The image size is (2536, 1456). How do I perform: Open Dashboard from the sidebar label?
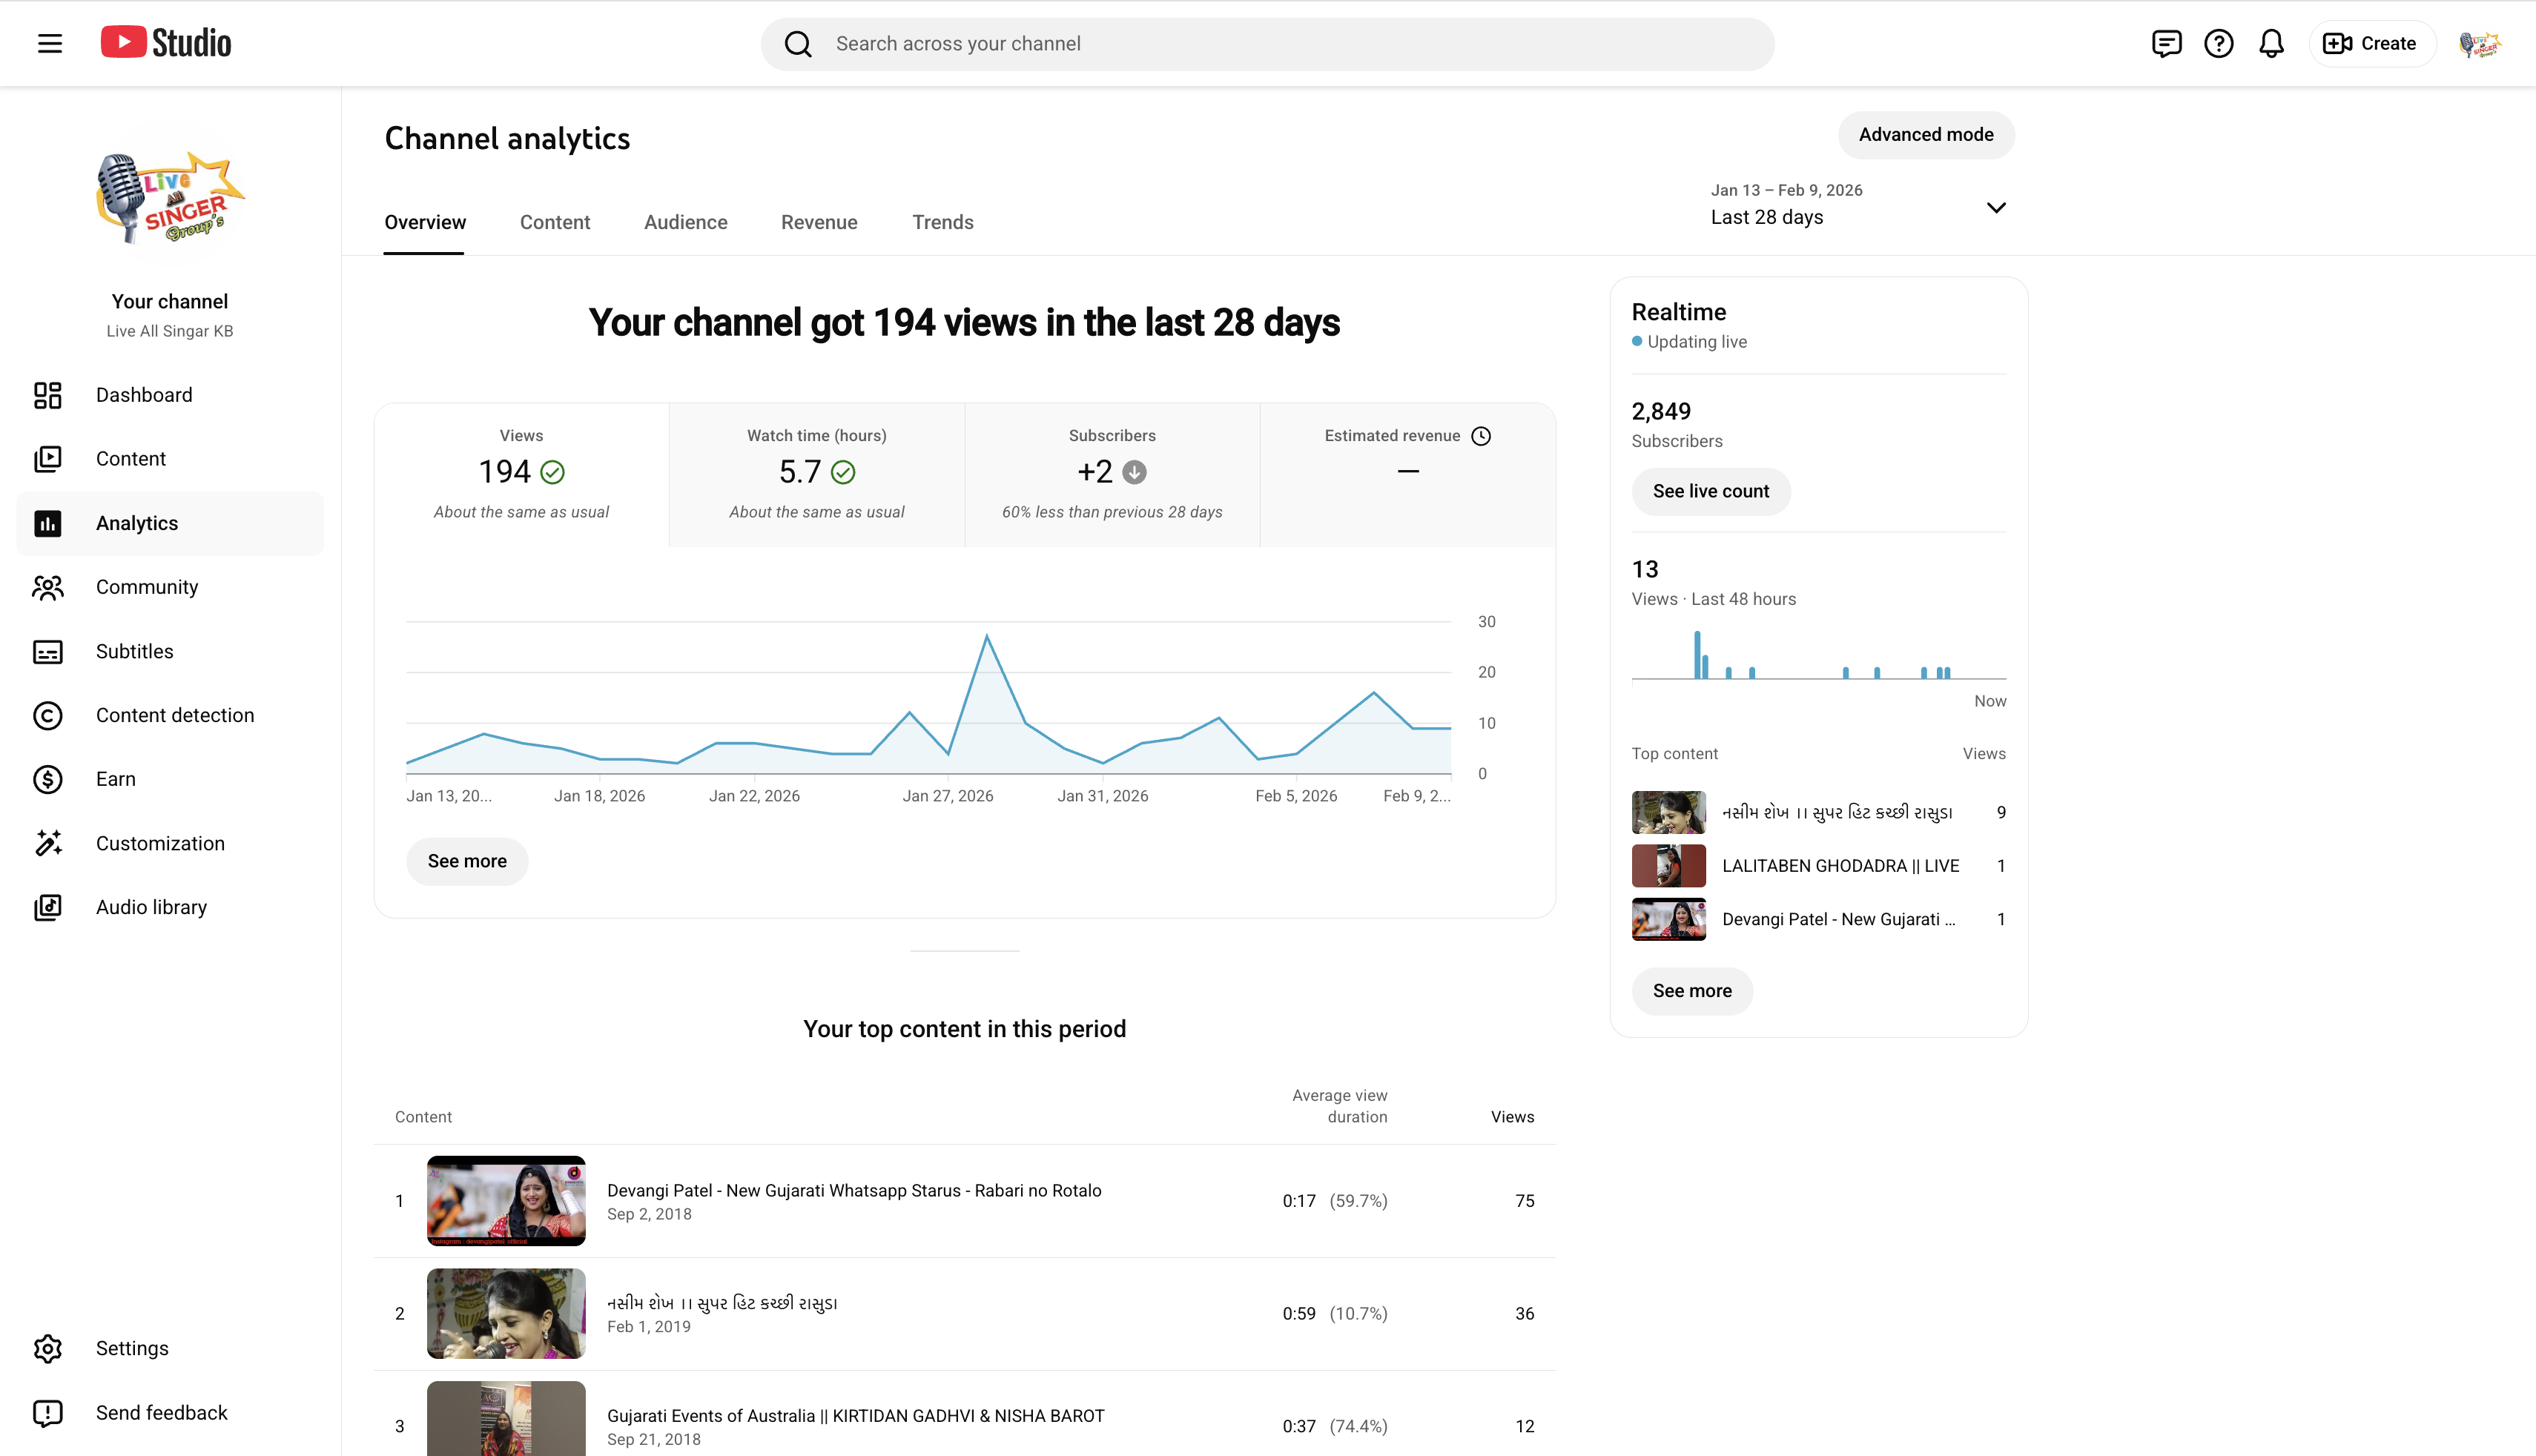144,395
